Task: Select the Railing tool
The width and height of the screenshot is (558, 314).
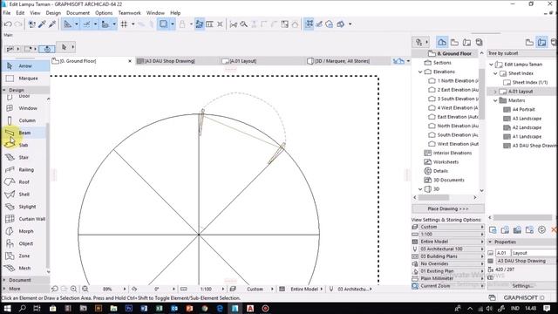Action: click(x=25, y=170)
